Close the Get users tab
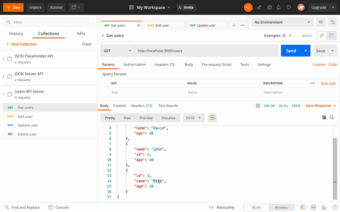340x212 pixels. pyautogui.click(x=139, y=26)
